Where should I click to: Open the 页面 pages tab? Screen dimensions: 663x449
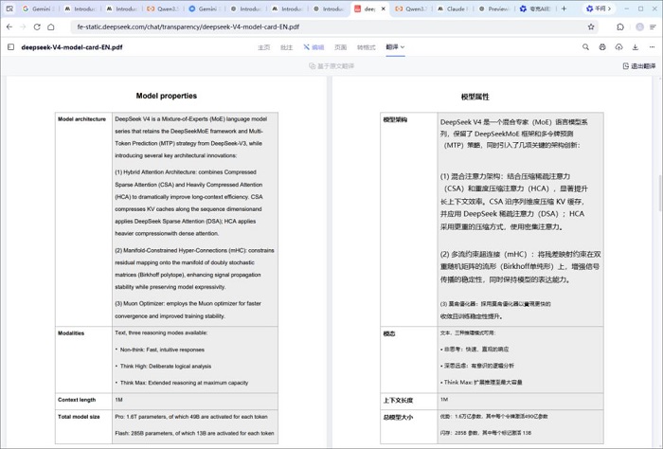point(341,47)
